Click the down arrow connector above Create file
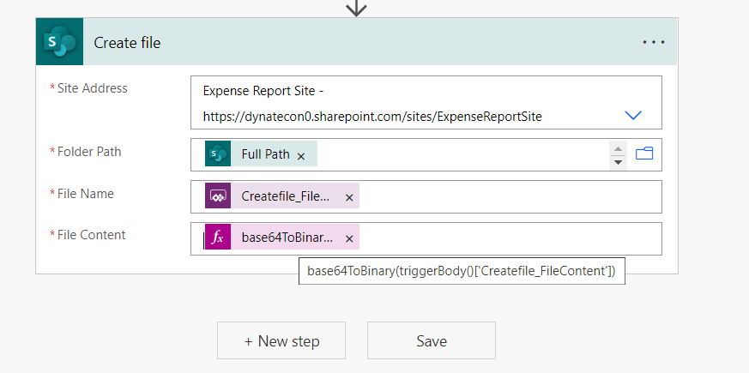 click(x=356, y=8)
